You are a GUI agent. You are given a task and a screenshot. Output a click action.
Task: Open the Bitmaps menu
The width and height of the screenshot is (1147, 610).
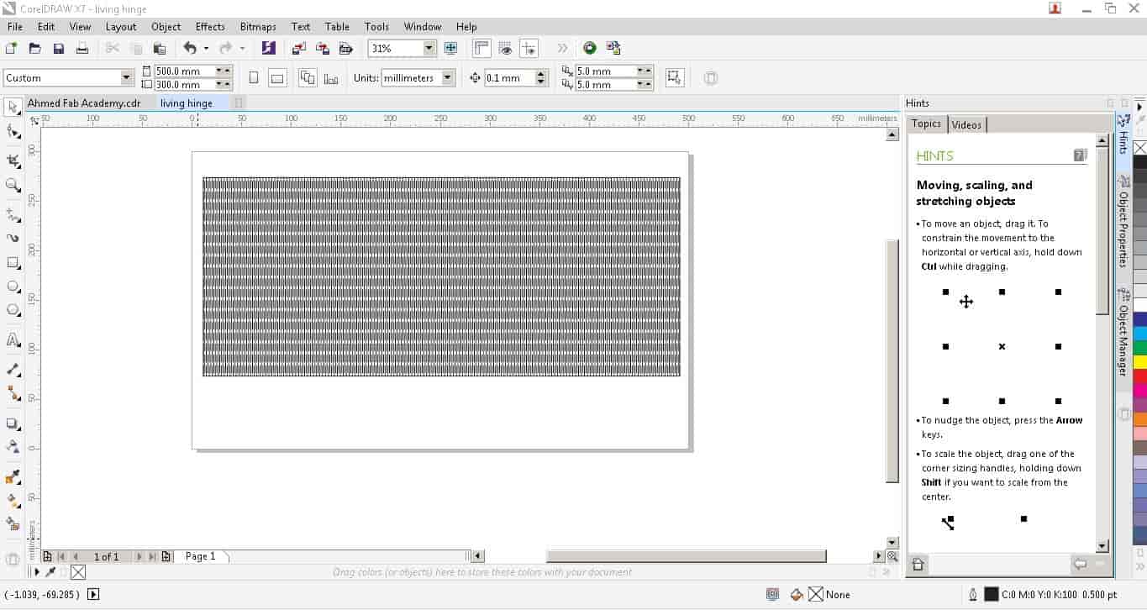pos(258,26)
